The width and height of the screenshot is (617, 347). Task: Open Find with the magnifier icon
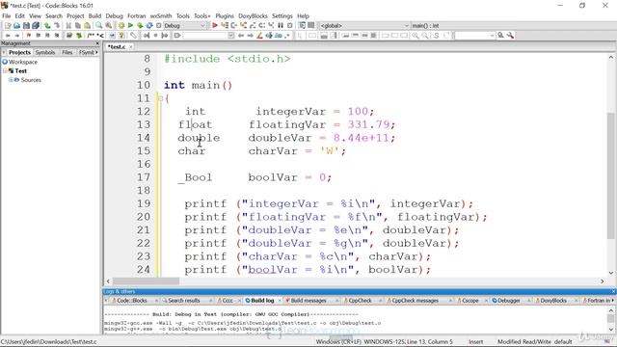[x=98, y=26]
